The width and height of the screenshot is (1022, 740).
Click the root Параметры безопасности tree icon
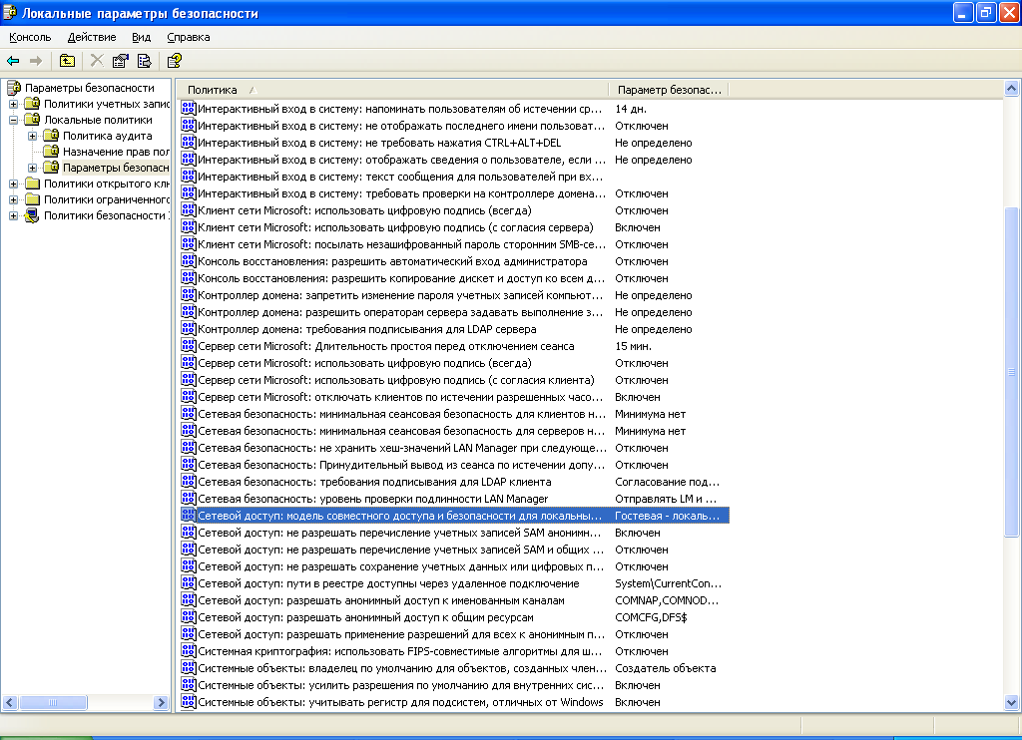coord(13,88)
